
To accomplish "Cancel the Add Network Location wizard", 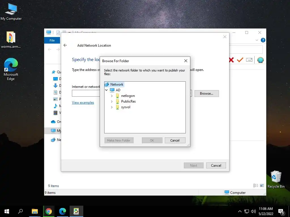I will (x=216, y=166).
